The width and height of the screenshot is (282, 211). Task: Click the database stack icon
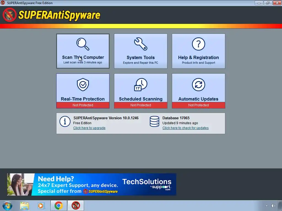[154, 121]
